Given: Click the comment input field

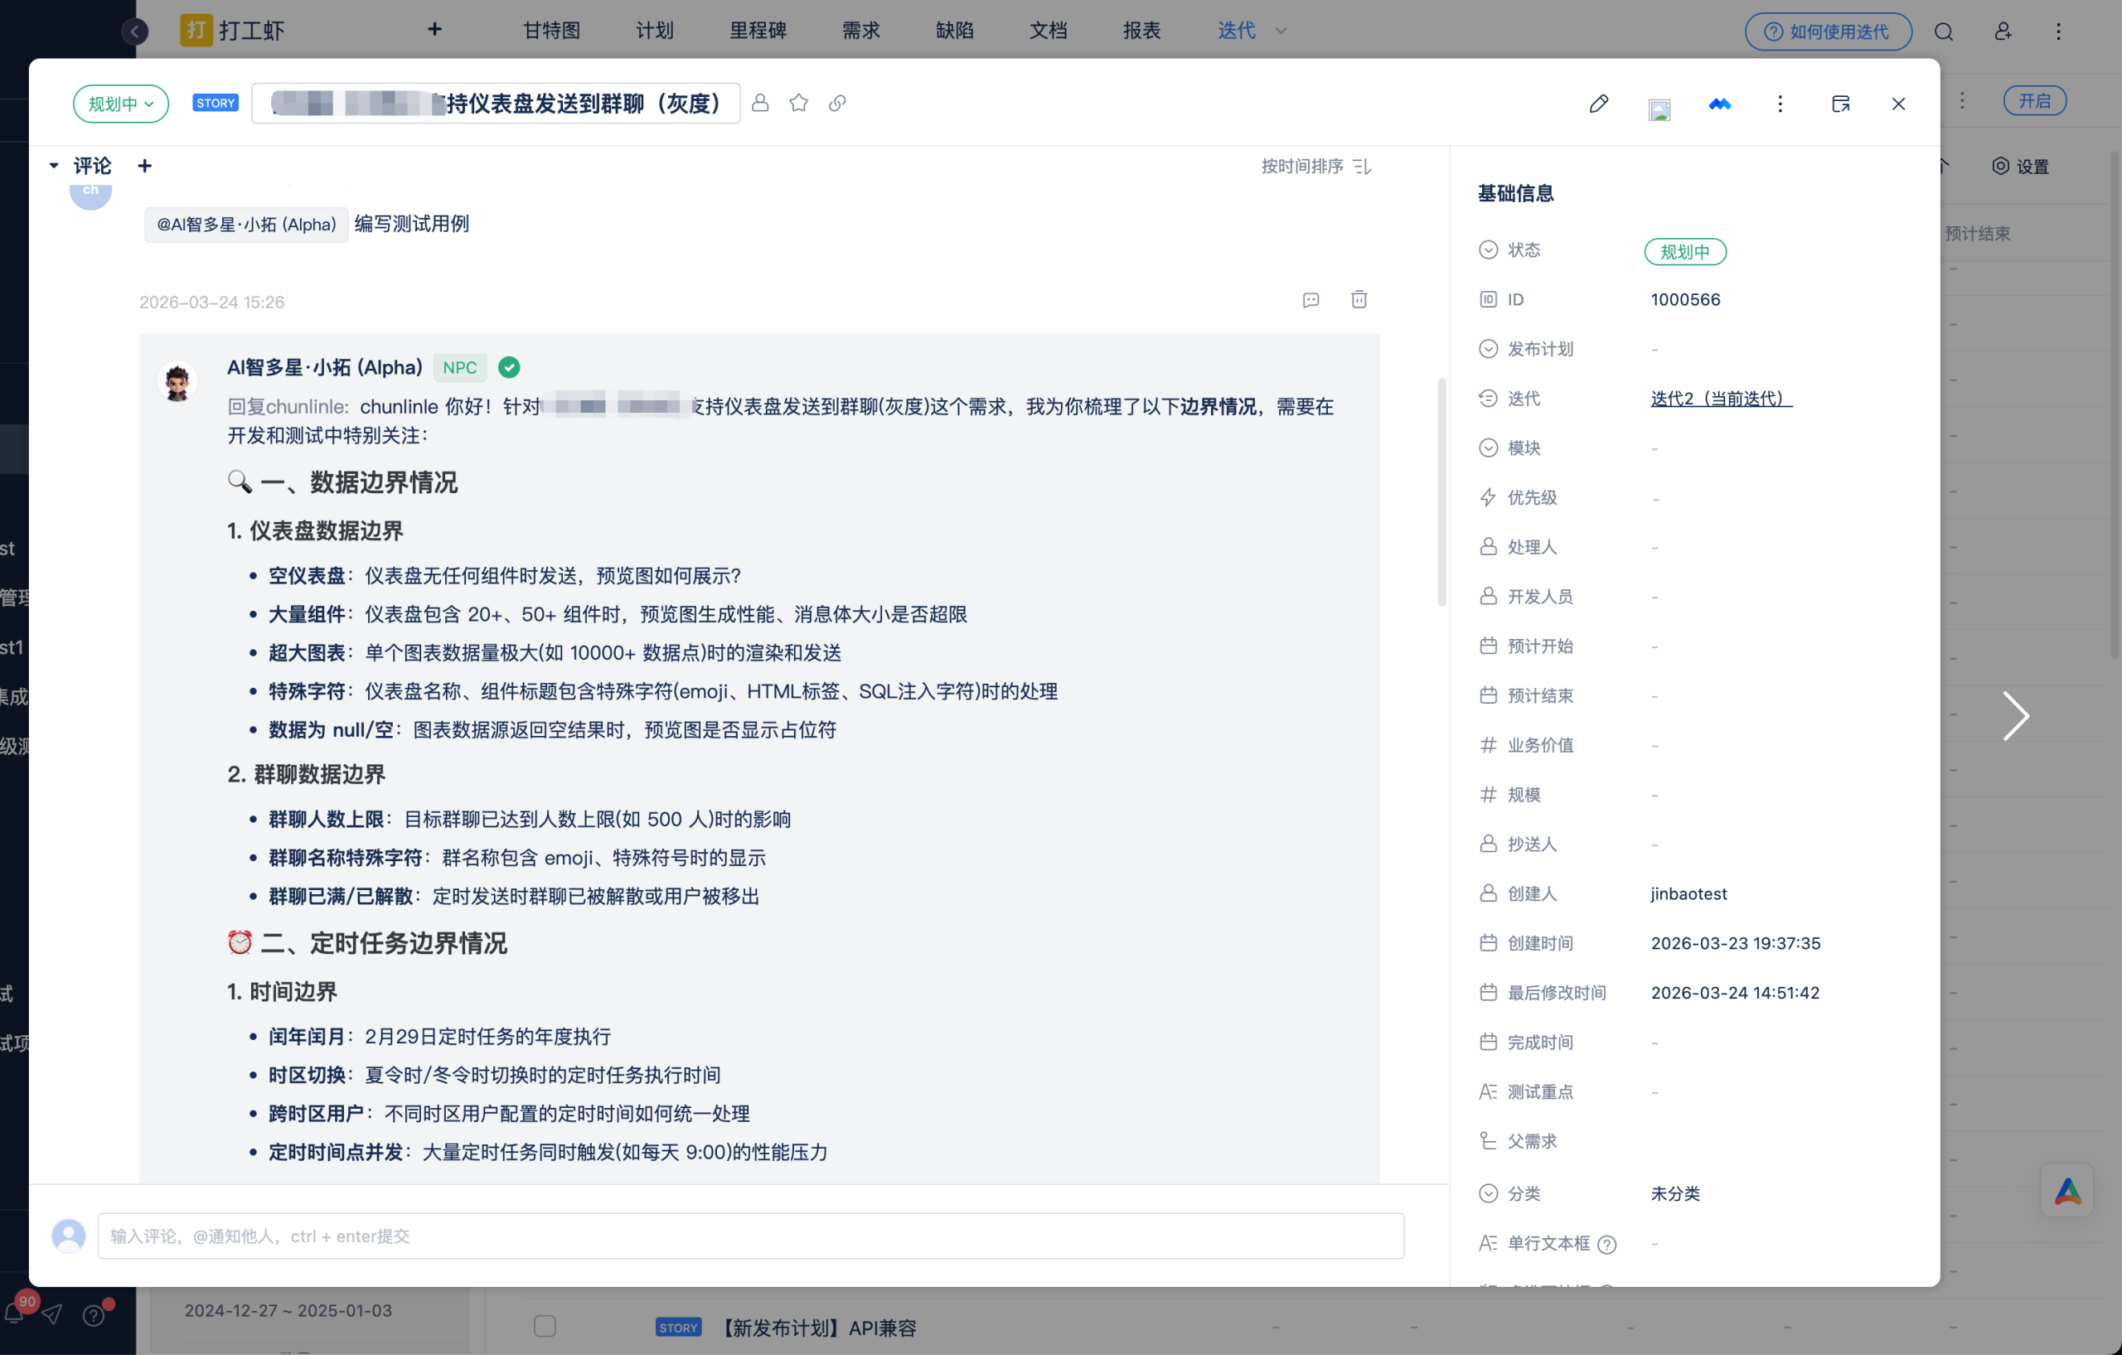Looking at the screenshot, I should 750,1235.
